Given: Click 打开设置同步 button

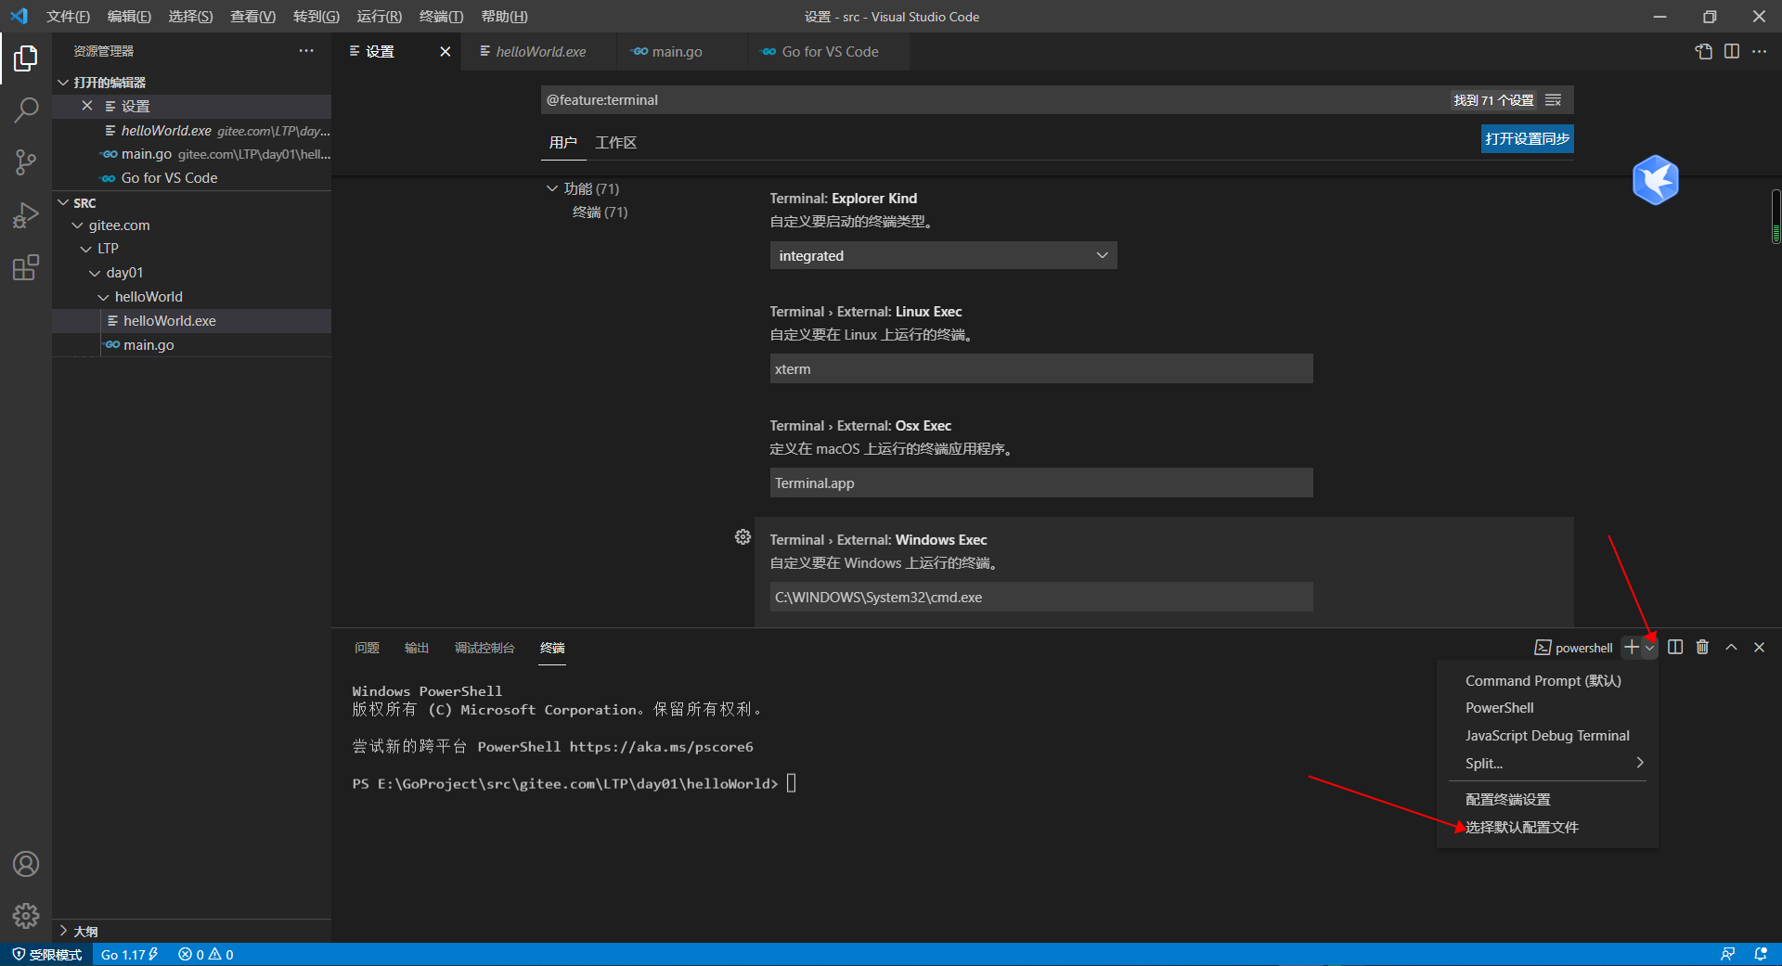Looking at the screenshot, I should click(x=1527, y=139).
